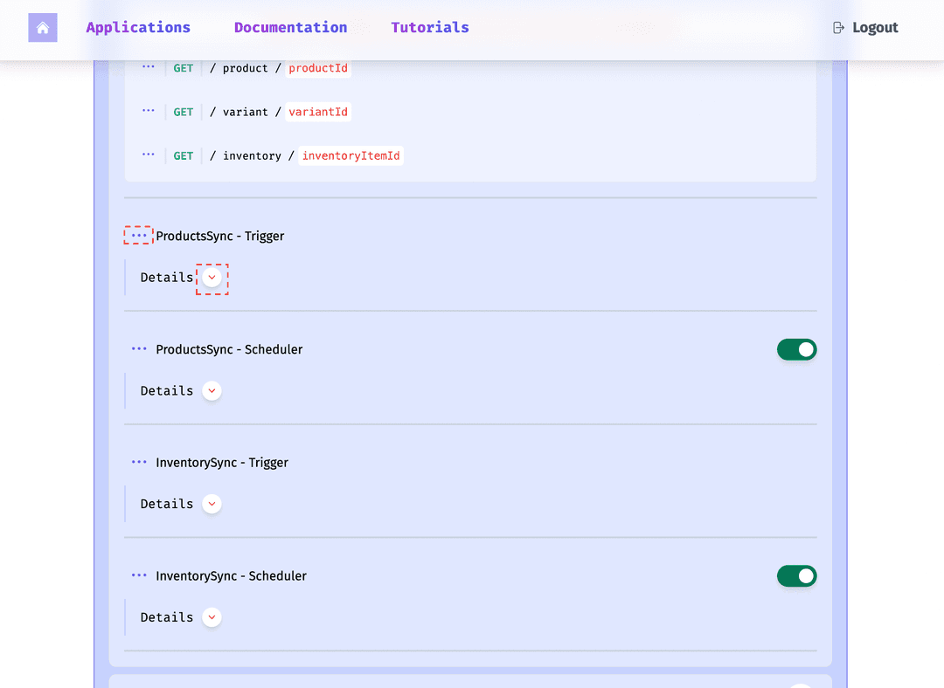Go to the home icon button

click(x=43, y=28)
